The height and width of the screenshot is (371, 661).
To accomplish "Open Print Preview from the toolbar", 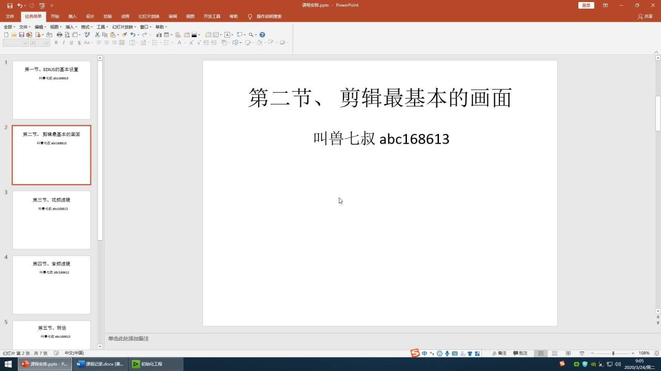I will tap(67, 35).
